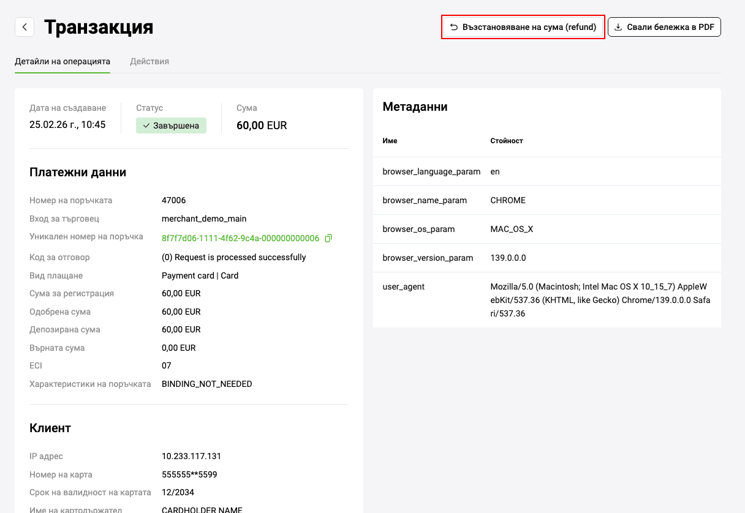Image resolution: width=745 pixels, height=513 pixels.
Task: Click the Завършена status badge
Action: (x=172, y=125)
